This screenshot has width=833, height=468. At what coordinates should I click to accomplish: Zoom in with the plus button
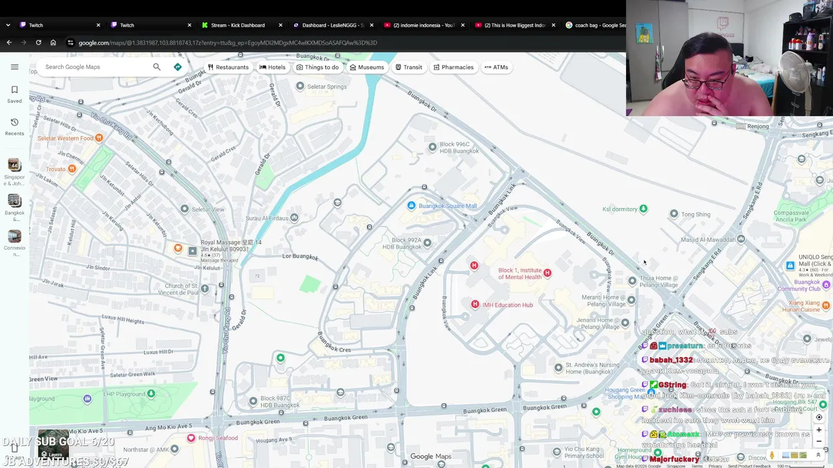[819, 430]
